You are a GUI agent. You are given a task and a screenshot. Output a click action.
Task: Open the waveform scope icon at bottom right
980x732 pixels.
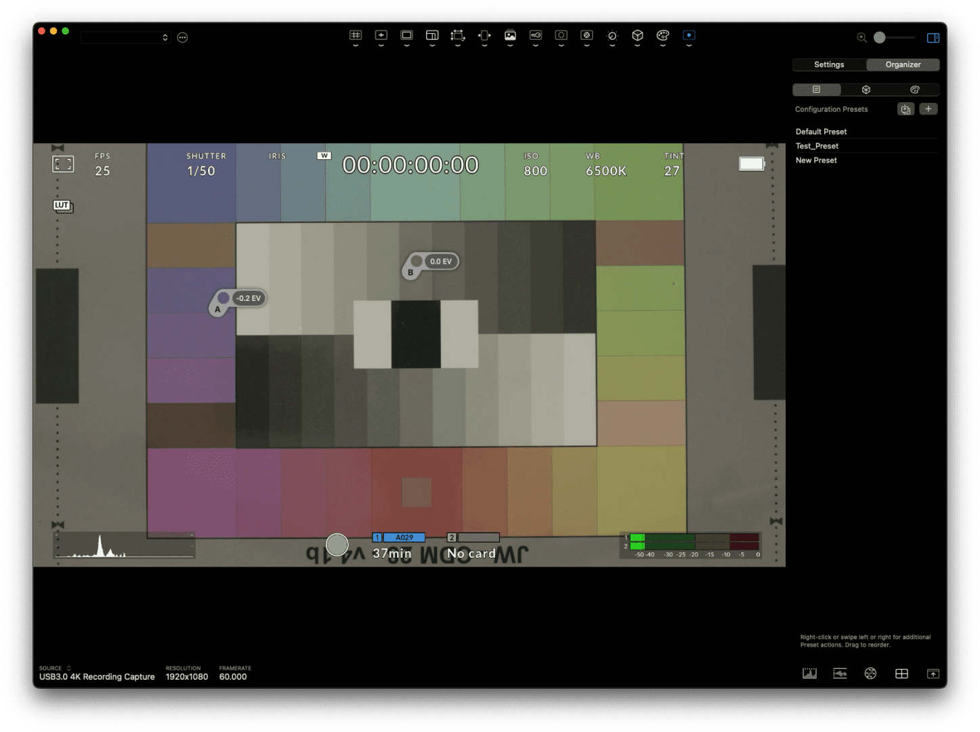[x=840, y=673]
